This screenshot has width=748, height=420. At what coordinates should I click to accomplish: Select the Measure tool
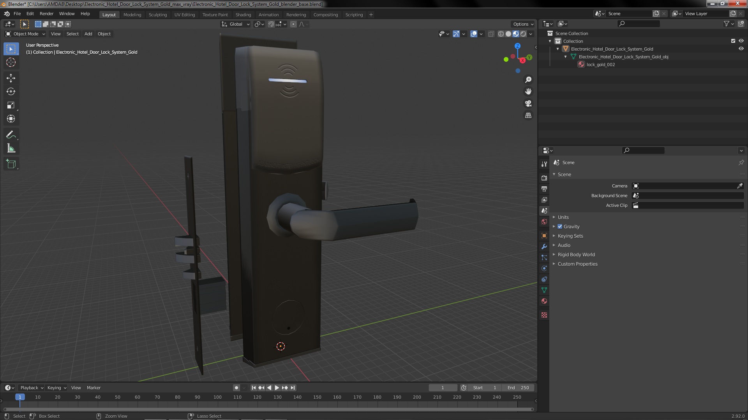click(11, 148)
